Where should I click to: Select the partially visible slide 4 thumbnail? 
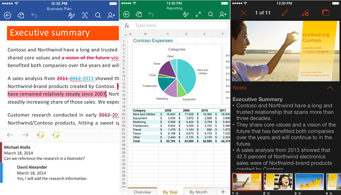coord(333,182)
